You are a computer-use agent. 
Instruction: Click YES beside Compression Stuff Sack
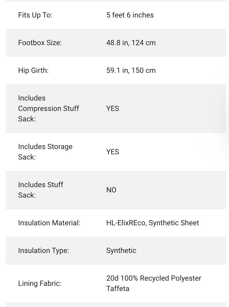click(113, 109)
